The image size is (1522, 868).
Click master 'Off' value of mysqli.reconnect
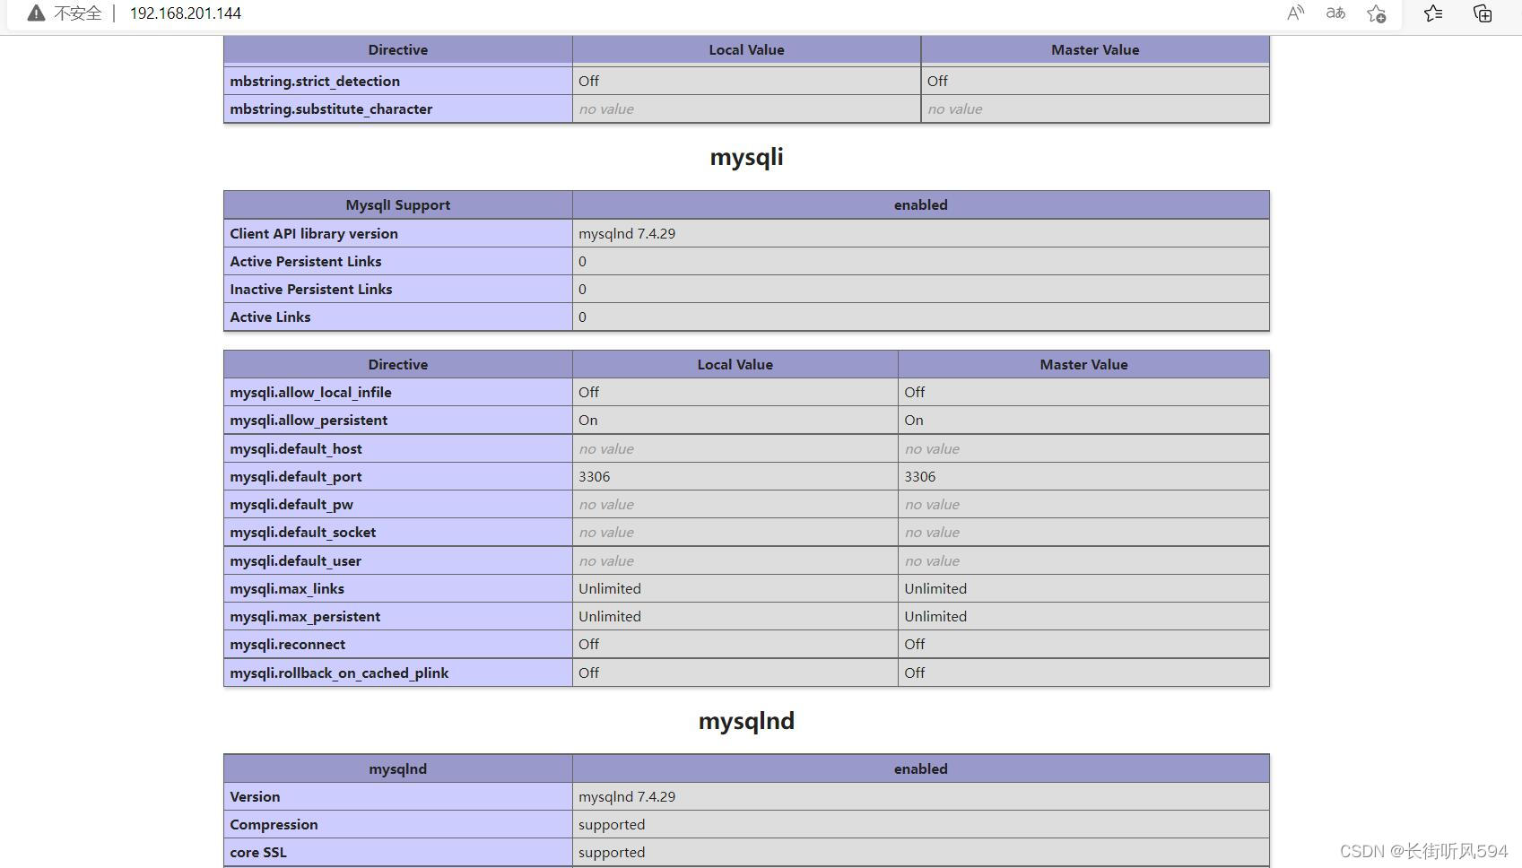pos(915,644)
